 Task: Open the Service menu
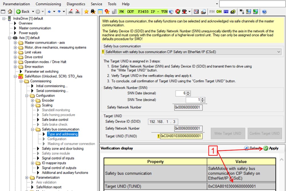tap(96, 4)
